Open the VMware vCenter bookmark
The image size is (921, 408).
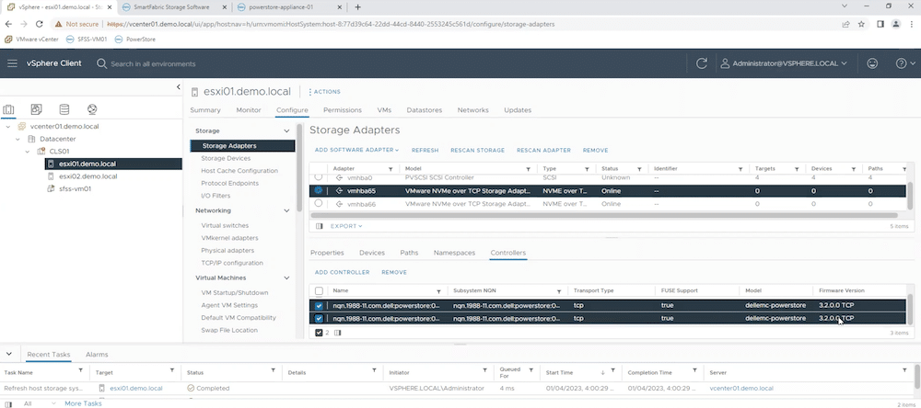(x=31, y=40)
